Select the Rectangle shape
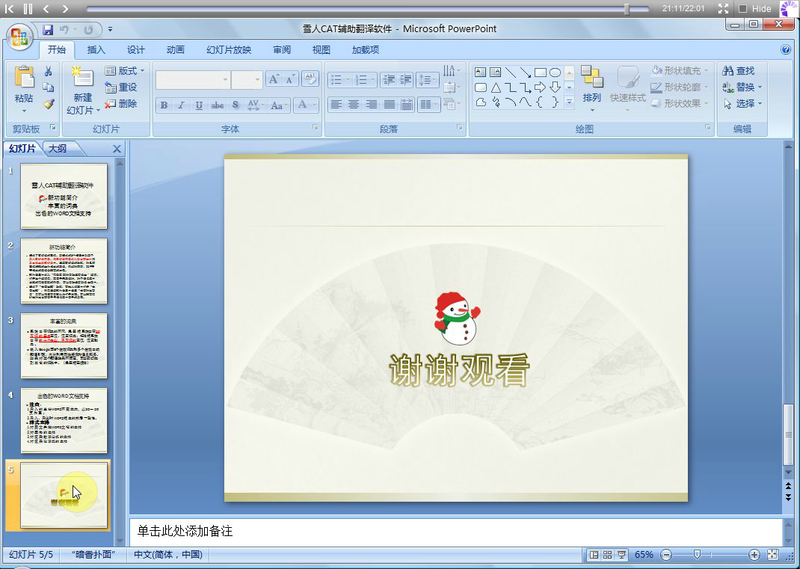The image size is (800, 569). (x=541, y=72)
